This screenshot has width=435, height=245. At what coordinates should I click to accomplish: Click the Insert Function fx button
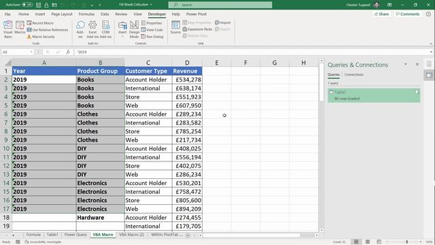coord(68,52)
